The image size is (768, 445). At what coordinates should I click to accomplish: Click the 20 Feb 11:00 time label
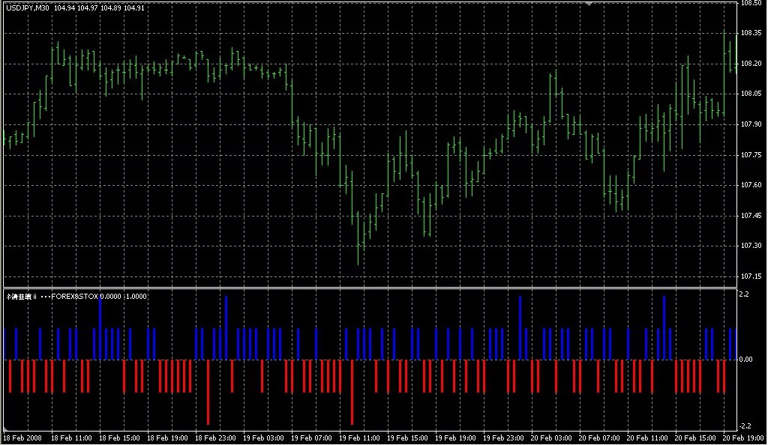tap(647, 438)
